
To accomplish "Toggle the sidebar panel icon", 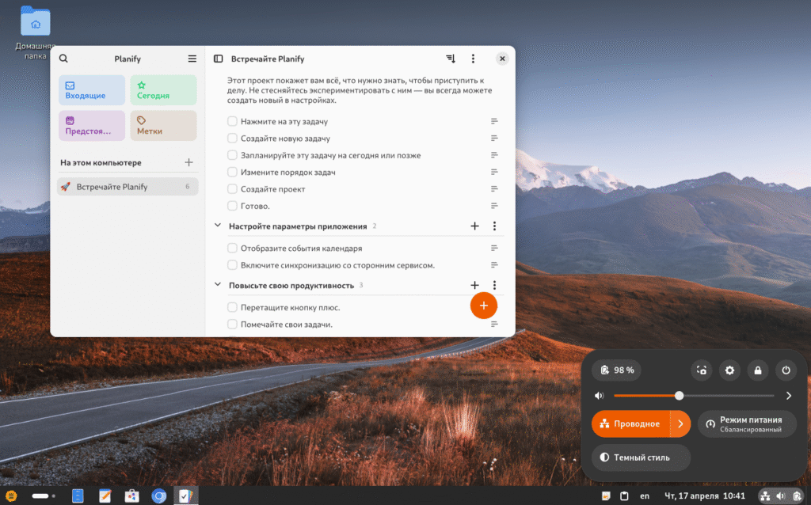I will 219,59.
